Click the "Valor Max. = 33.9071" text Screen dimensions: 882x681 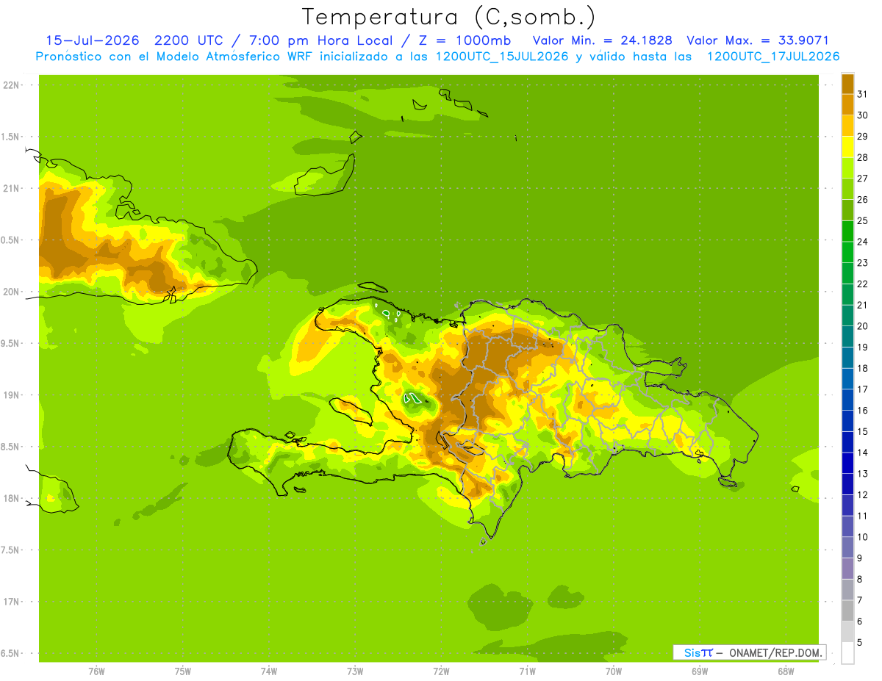[758, 40]
